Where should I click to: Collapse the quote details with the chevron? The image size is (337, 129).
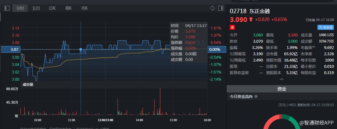(x=282, y=79)
